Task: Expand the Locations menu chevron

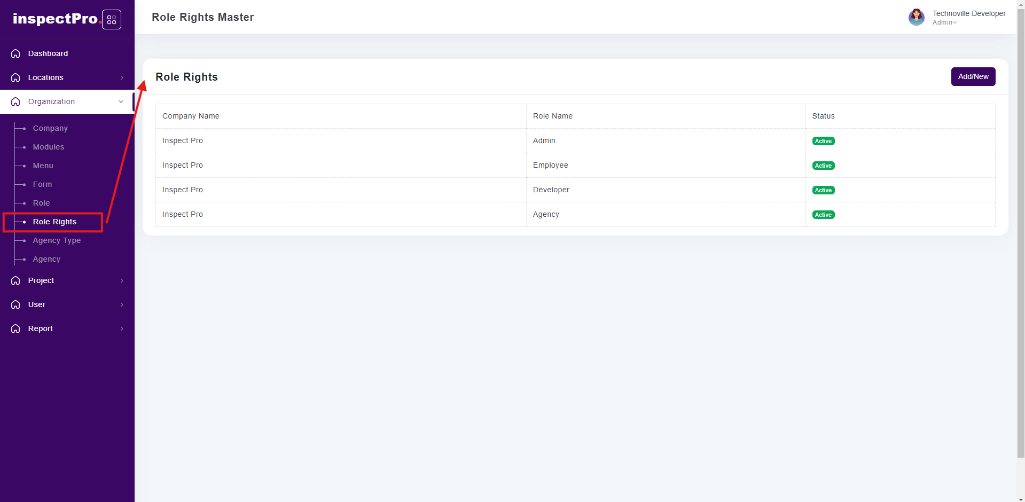Action: (x=122, y=77)
